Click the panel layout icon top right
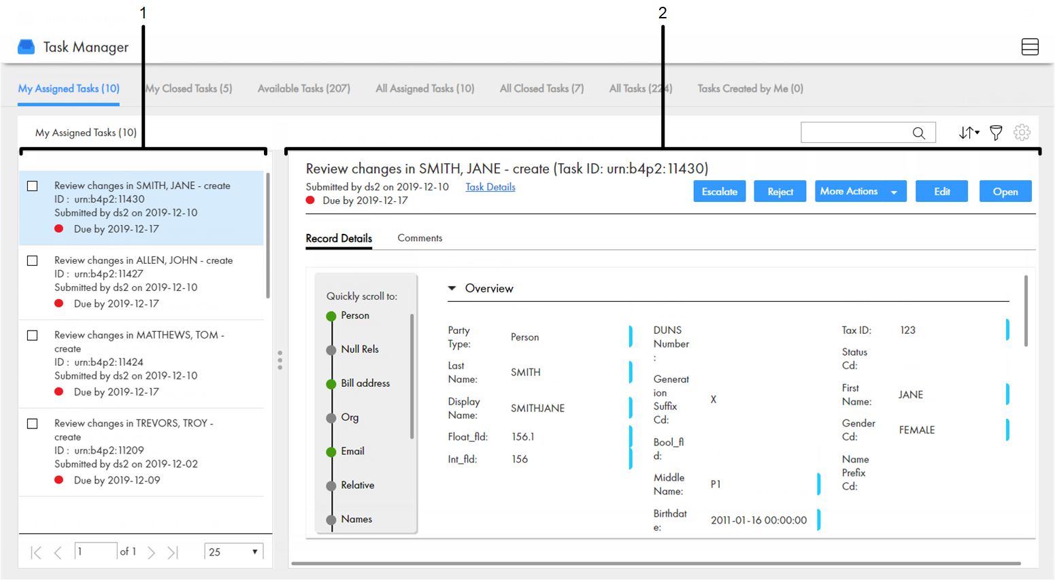The image size is (1055, 580). point(1029,47)
